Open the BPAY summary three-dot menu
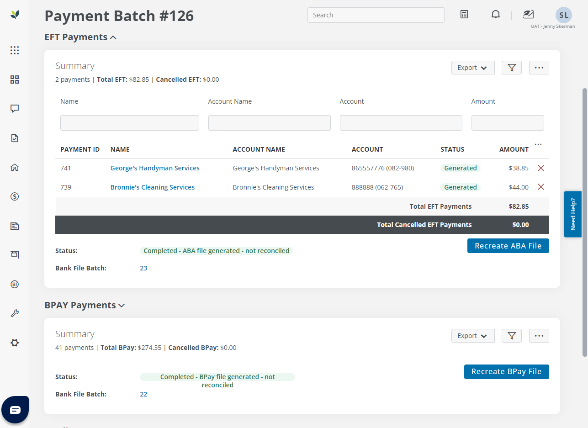 (539, 336)
